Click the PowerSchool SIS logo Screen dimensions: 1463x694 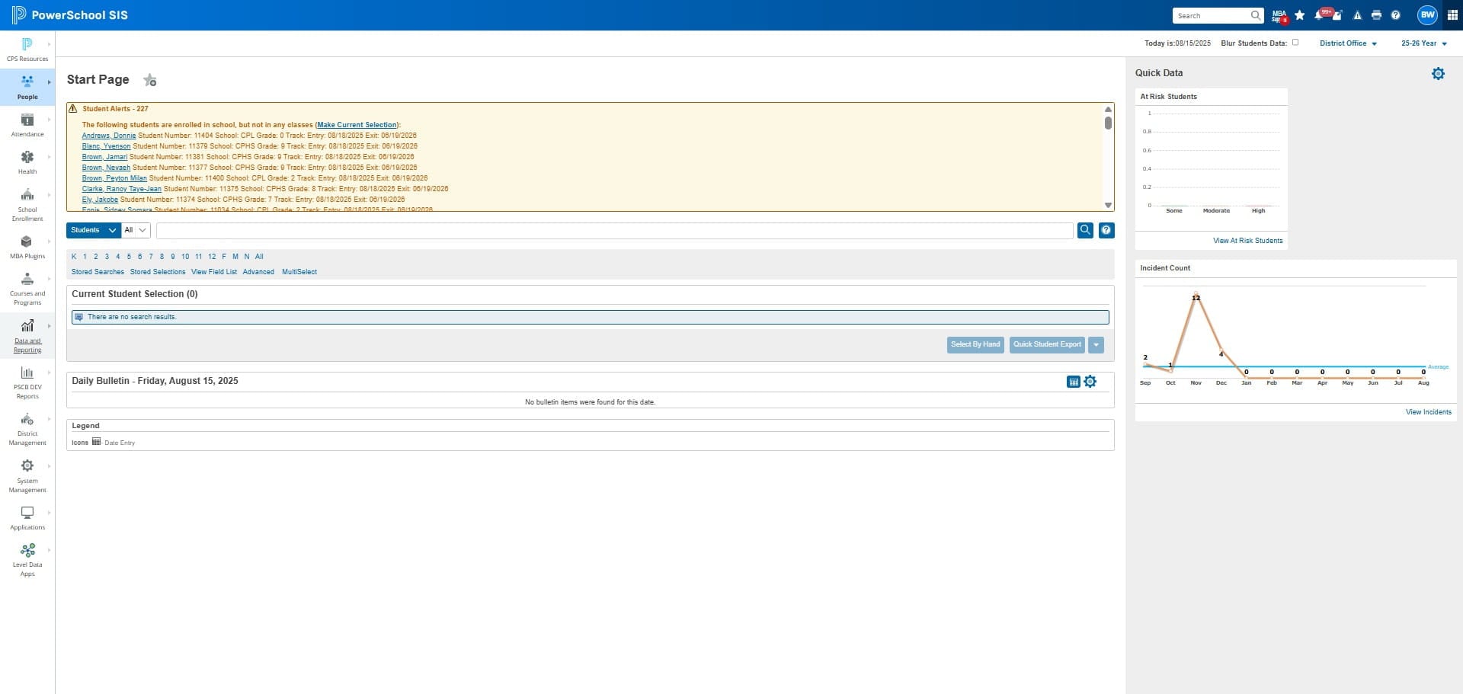click(x=69, y=15)
